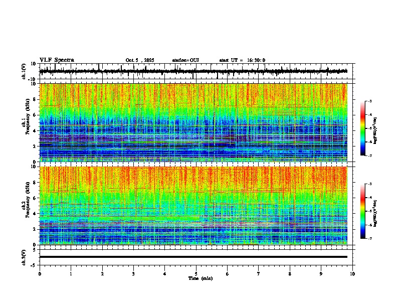Click the color bar beside ch.1 spectrogram
The height and width of the screenshot is (307, 397).
(363, 128)
